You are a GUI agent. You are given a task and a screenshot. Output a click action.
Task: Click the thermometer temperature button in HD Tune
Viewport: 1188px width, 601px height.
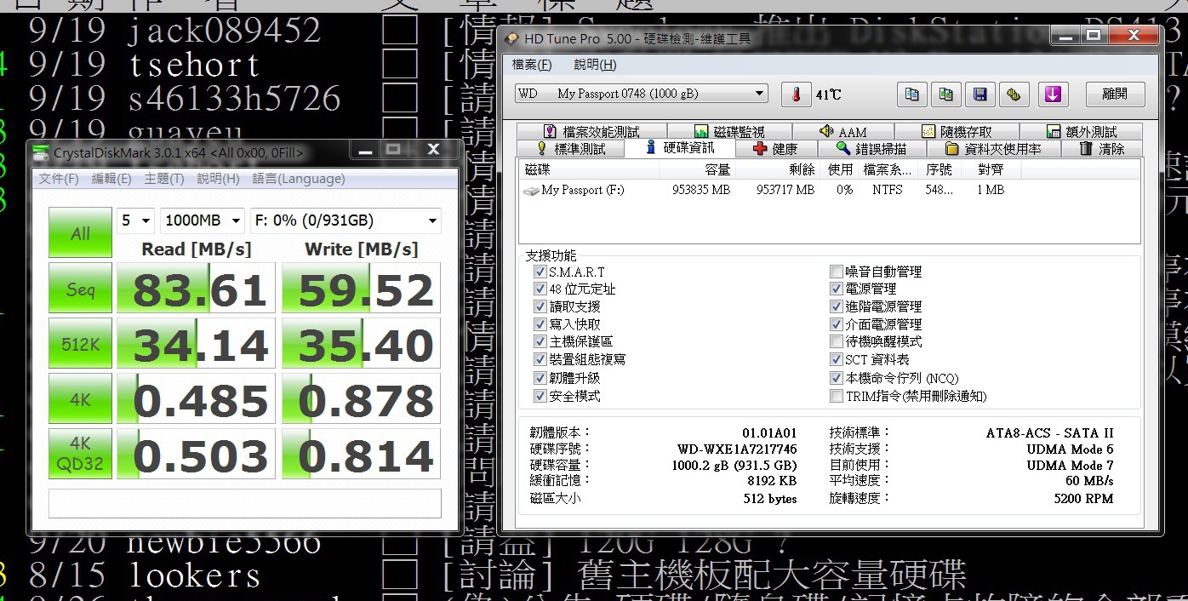pos(796,94)
